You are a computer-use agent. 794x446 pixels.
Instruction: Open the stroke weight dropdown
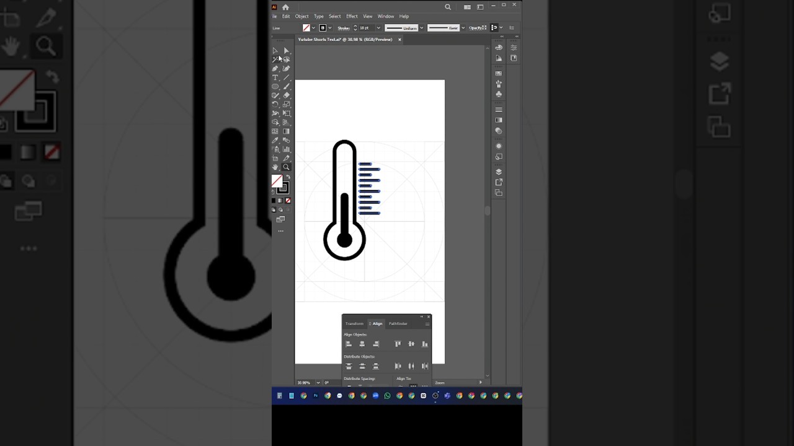point(378,28)
